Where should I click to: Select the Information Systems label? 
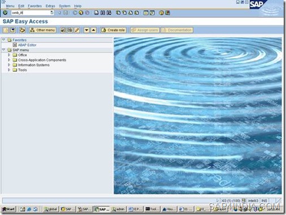34,65
